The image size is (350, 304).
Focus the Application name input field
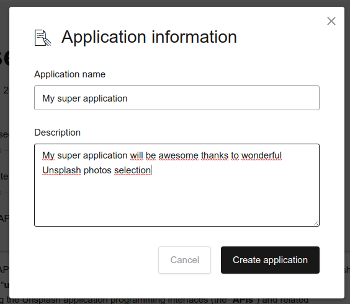pos(177,98)
